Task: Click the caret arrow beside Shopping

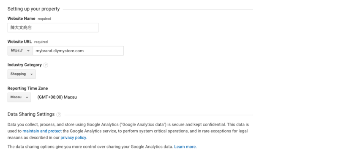Action: pos(31,74)
